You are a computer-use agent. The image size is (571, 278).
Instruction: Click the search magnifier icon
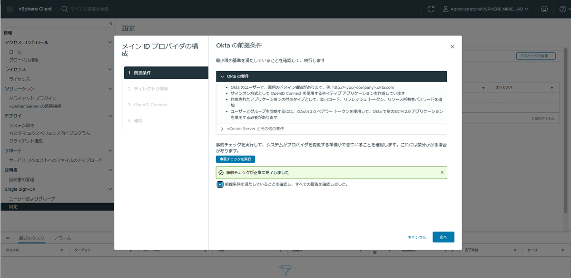pyautogui.click(x=64, y=9)
